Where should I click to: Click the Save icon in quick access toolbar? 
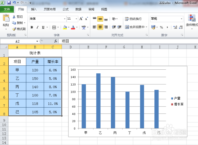click(x=9, y=3)
